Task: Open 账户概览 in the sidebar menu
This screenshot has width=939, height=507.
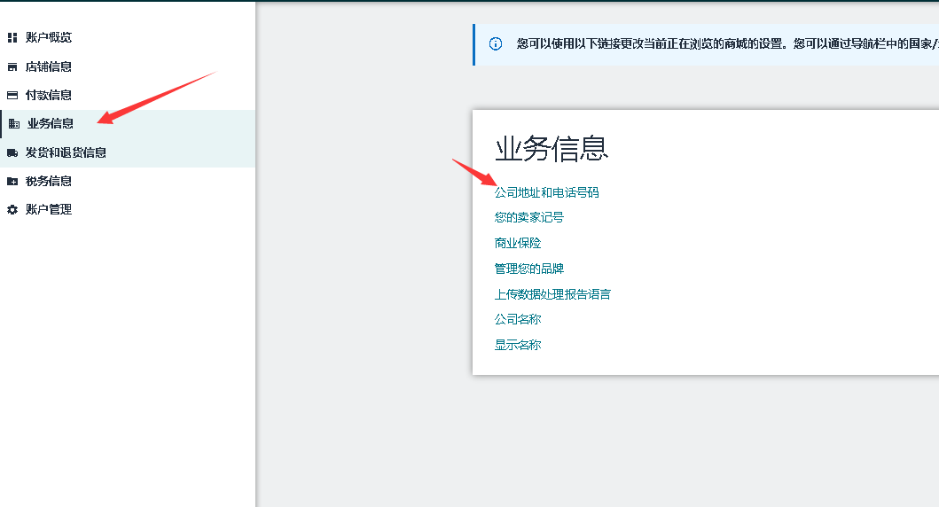Action: coord(49,38)
